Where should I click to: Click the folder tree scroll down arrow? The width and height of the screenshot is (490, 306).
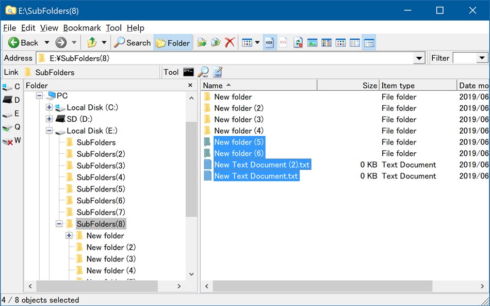pos(191,274)
